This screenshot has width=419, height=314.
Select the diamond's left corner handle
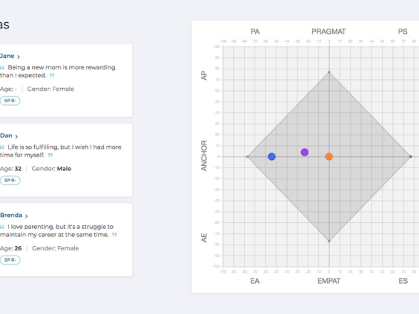(x=247, y=157)
